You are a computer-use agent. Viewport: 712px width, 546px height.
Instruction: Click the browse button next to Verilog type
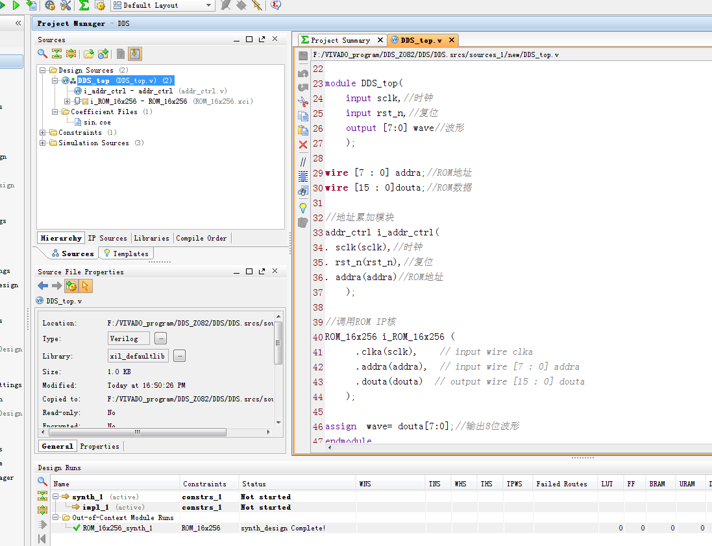(x=160, y=338)
